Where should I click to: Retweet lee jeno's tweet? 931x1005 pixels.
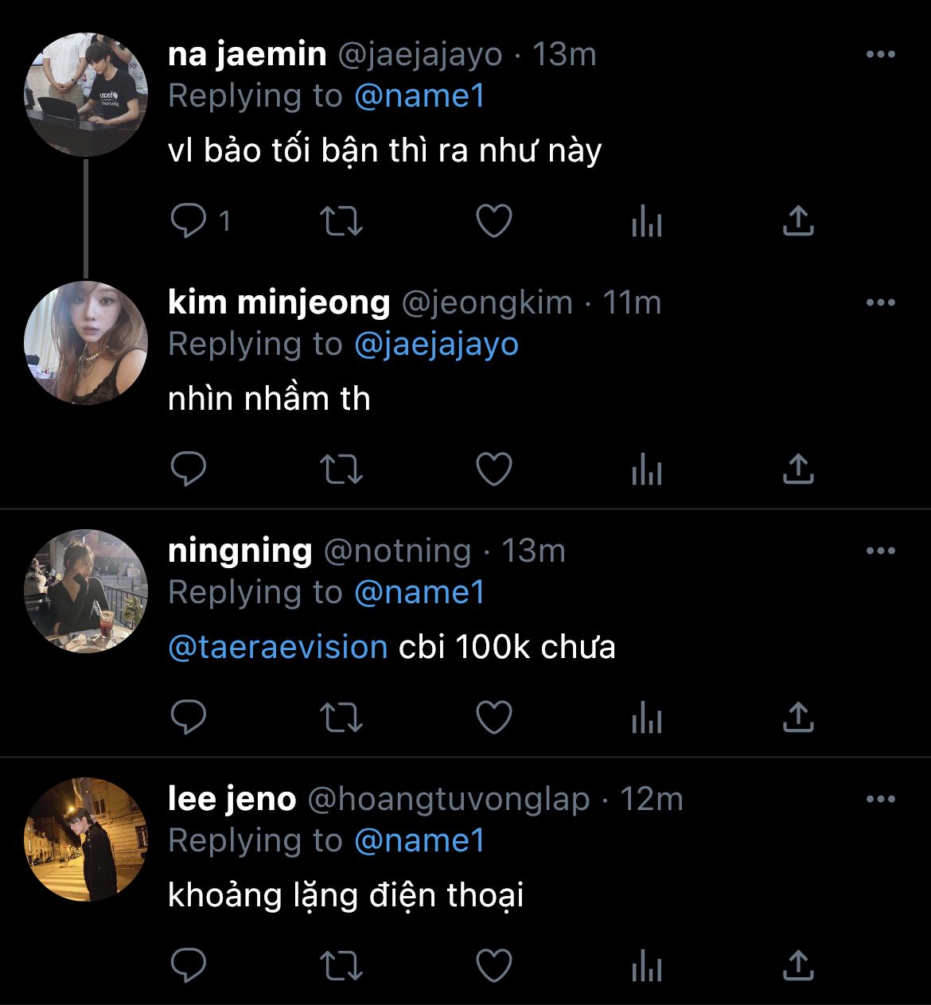[x=341, y=967]
